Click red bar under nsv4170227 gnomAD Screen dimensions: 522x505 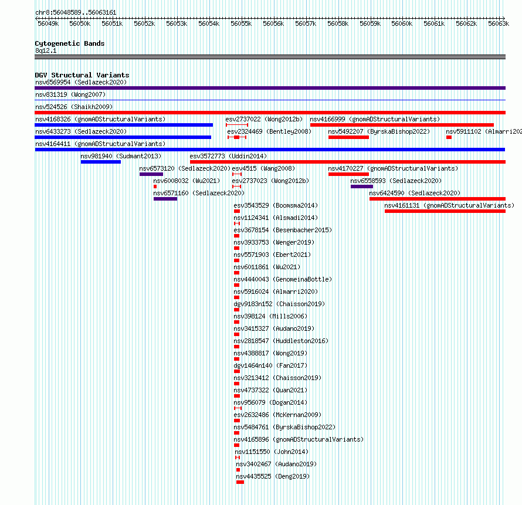[348, 174]
